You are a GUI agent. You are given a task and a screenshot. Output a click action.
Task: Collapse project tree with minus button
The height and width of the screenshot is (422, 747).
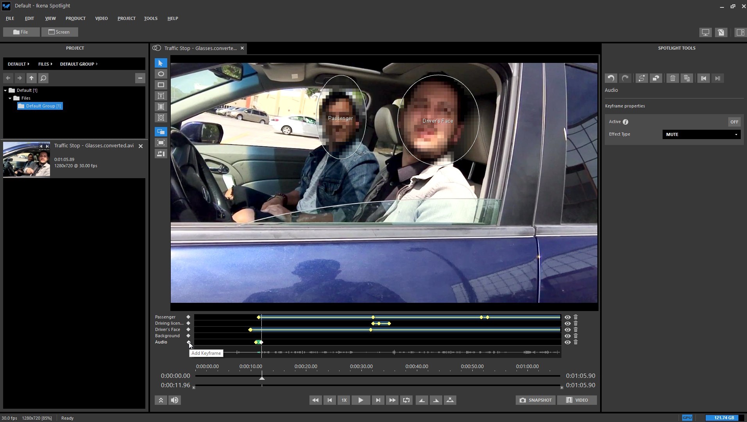click(x=140, y=78)
